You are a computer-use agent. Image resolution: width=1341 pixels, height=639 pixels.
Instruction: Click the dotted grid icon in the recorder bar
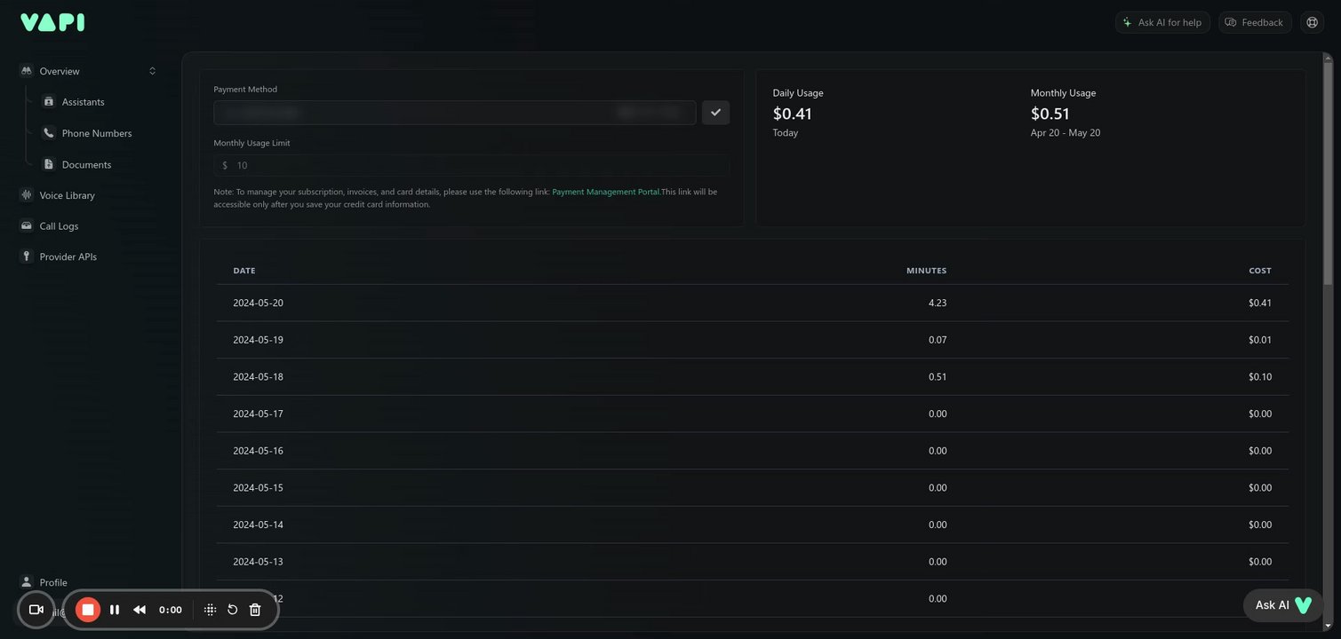(x=211, y=610)
